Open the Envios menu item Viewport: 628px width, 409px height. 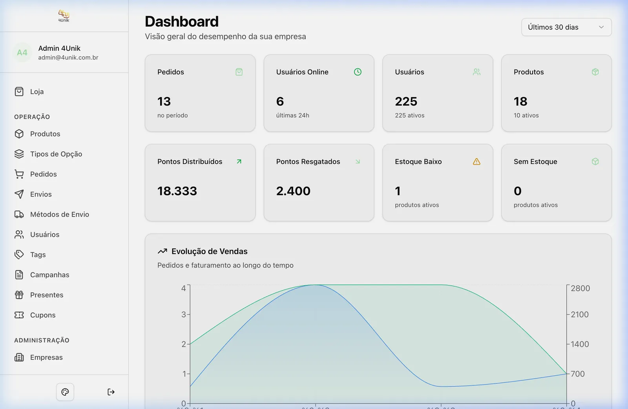(x=41, y=194)
